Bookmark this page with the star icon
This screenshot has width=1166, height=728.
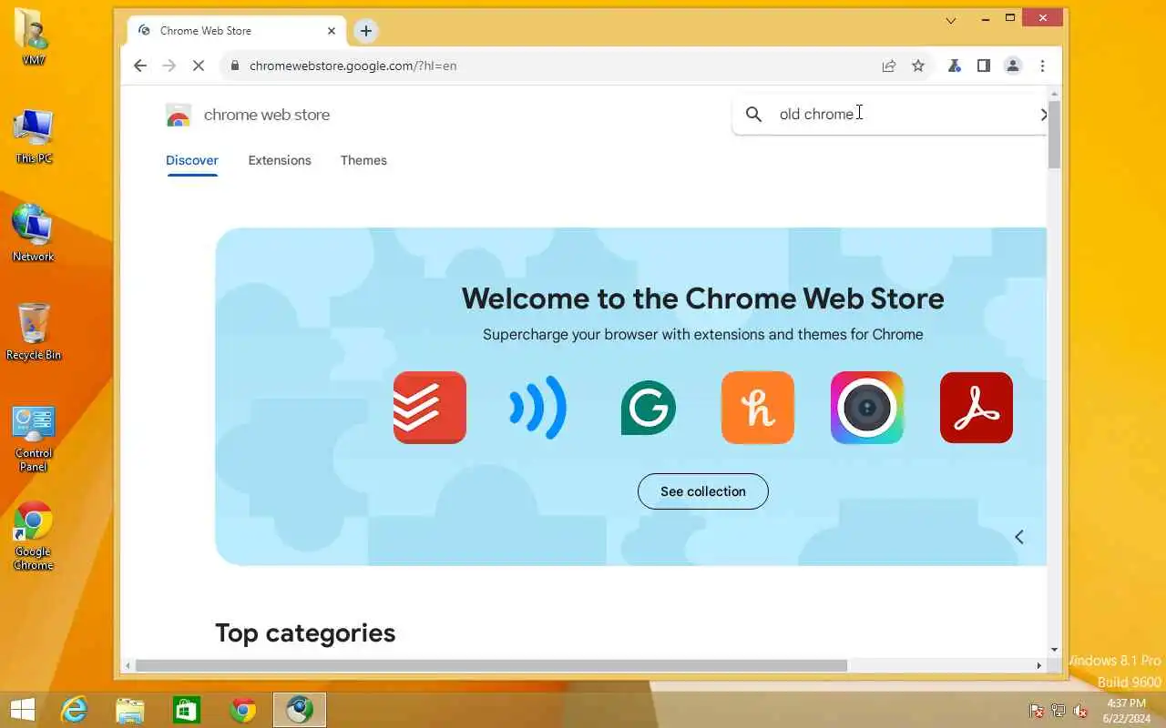click(x=918, y=66)
